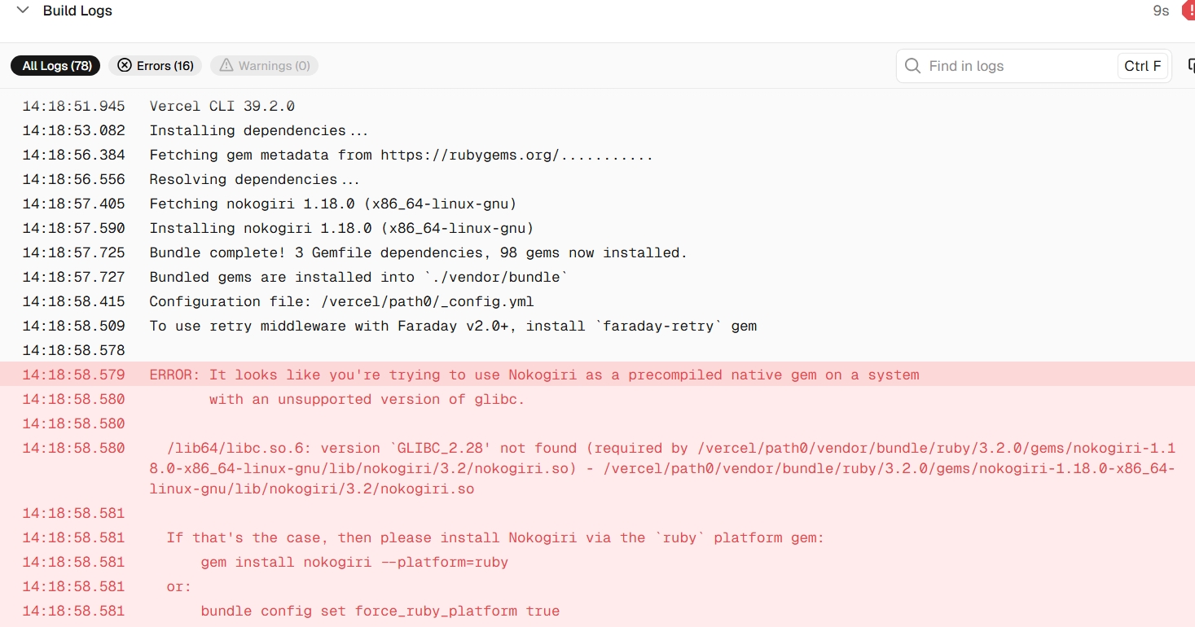Click the bundle config set force_ruby_platform line
The width and height of the screenshot is (1195, 627).
[x=597, y=611]
